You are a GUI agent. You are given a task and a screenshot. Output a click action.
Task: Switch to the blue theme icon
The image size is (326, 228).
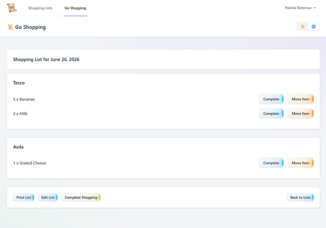tap(314, 26)
